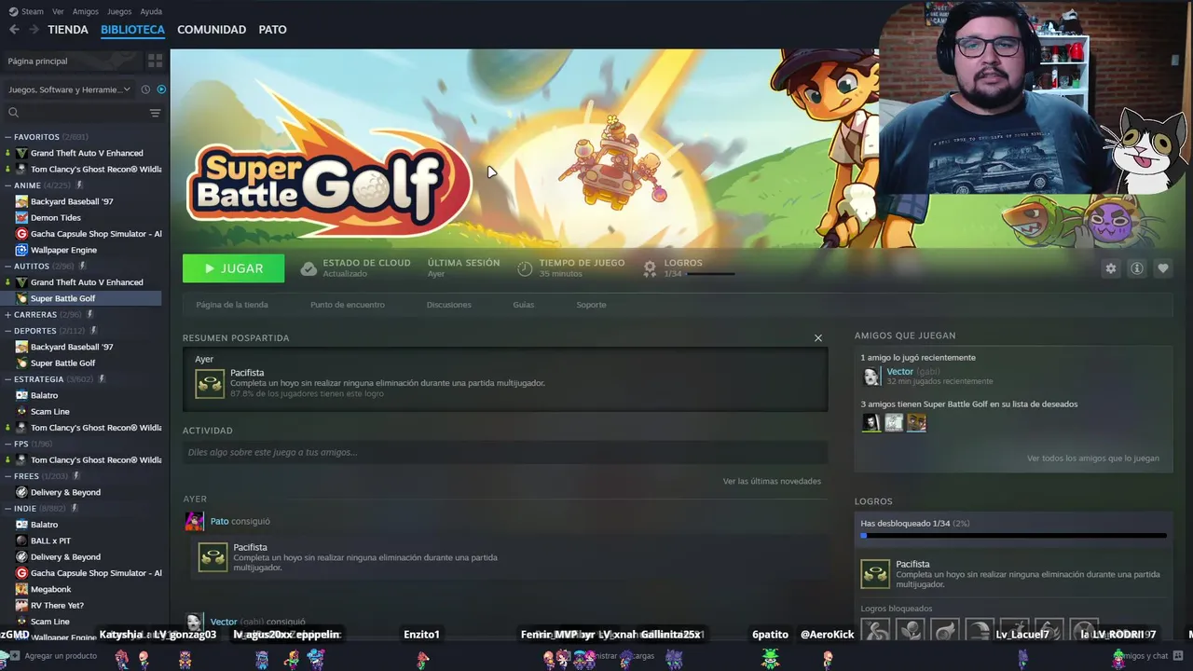Open Punto de encuentro link

(348, 305)
